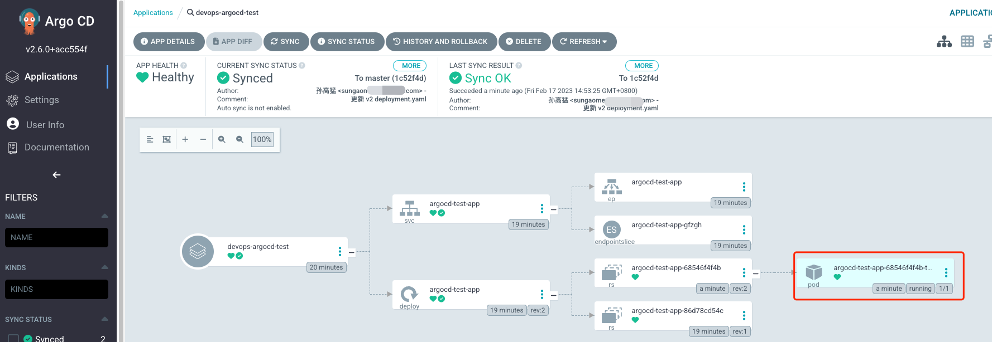The height and width of the screenshot is (342, 992).
Task: Collapse the NAME filter section
Action: pyautogui.click(x=104, y=216)
